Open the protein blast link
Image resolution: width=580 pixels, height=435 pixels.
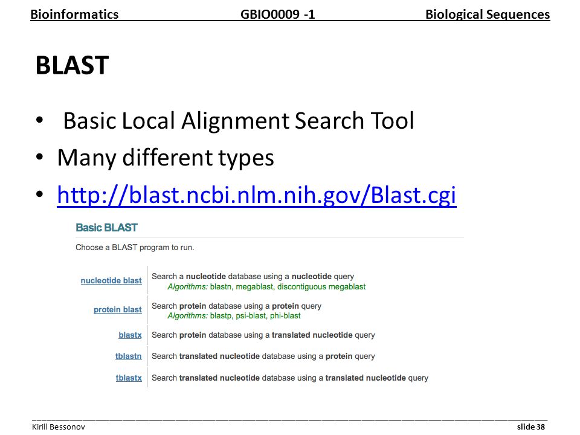118,309
